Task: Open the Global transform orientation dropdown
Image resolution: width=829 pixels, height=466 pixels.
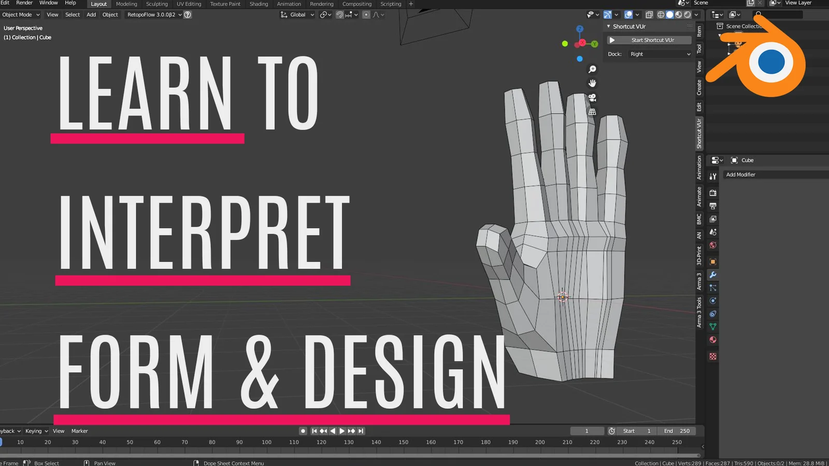Action: coord(298,14)
